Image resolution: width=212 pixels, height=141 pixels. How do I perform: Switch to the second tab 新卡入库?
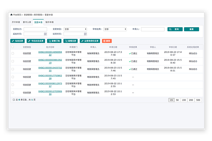tap(27, 22)
